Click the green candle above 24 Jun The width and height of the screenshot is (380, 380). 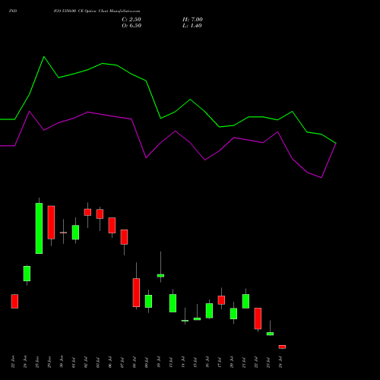27,274
